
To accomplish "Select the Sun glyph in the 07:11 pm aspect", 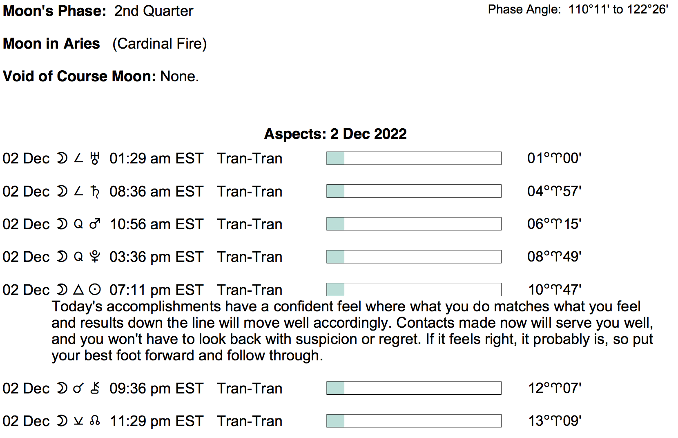I will [x=95, y=290].
